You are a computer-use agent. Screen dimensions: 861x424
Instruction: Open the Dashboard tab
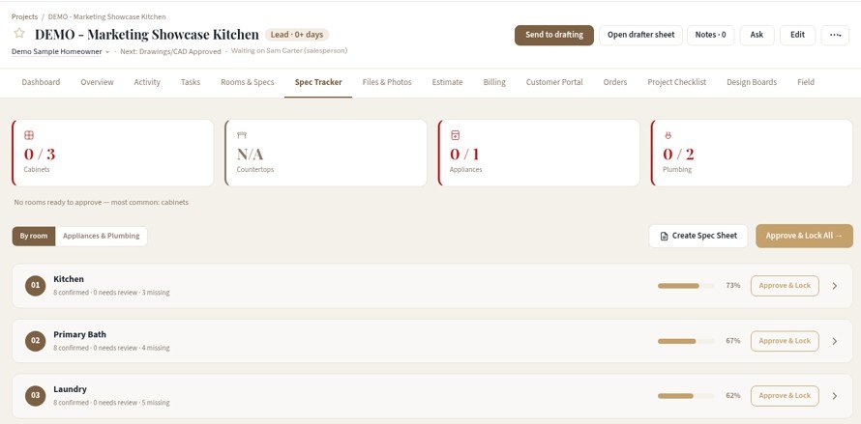point(41,82)
